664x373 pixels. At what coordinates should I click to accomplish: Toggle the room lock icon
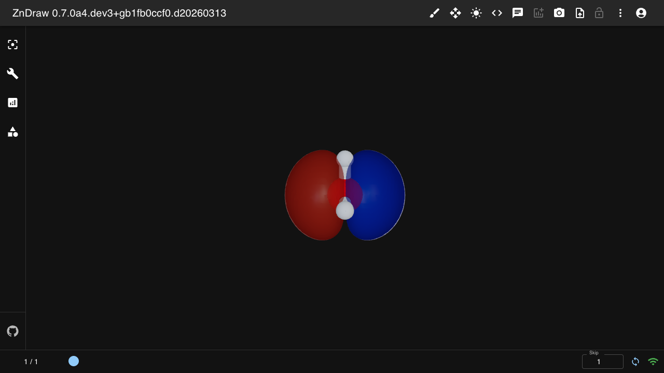(x=599, y=13)
